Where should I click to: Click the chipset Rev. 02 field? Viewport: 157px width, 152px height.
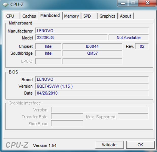(x=142, y=46)
